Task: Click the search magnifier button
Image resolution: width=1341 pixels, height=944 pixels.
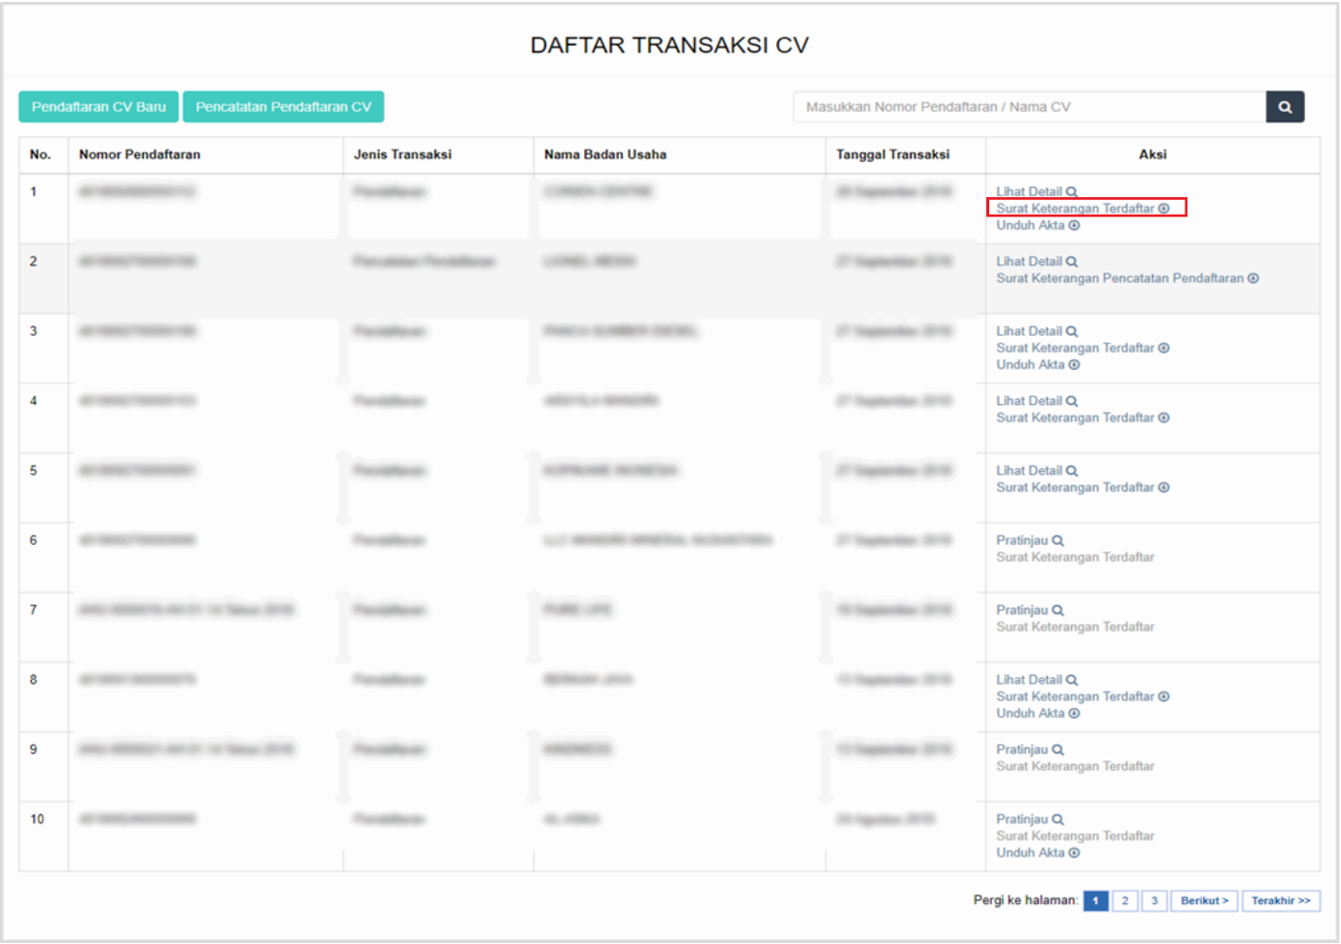Action: tap(1284, 107)
